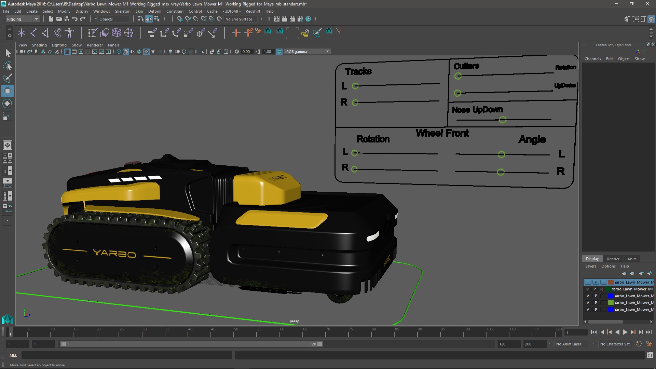Click the Parent constraint icon
656x369 pixels.
[152, 33]
